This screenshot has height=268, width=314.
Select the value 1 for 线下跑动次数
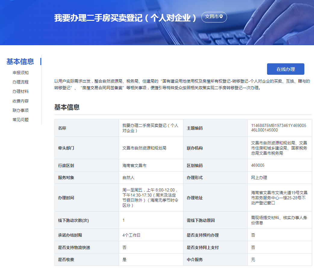123,220
